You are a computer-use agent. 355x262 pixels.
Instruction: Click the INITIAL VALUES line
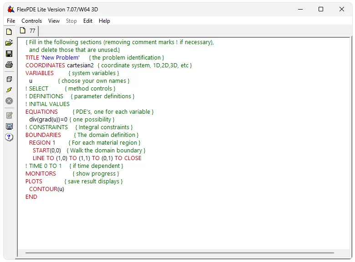47,104
